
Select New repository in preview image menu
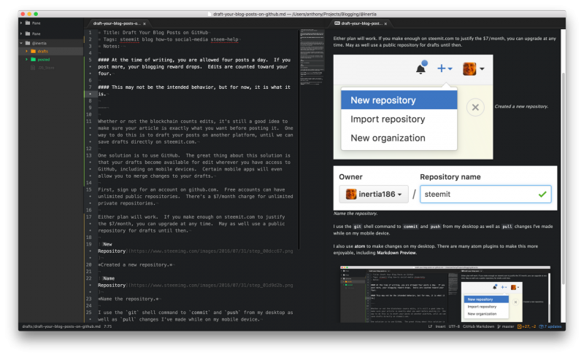[x=399, y=100]
